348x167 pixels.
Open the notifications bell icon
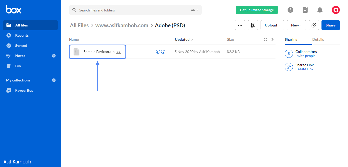320,10
